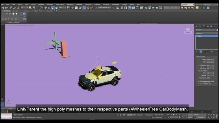Toggle Angle Snap on the toolbar
Viewport: 219px width, 123px height.
tap(84, 8)
